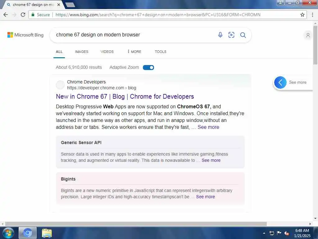Click the horizontal scrollbar right arrow
The width and height of the screenshot is (318, 239).
pyautogui.click(x=310, y=224)
